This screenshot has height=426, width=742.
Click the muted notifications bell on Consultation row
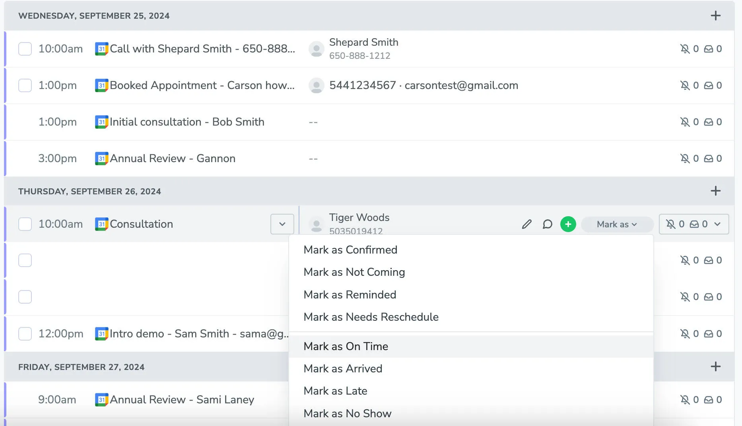[670, 224]
